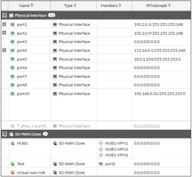Expand the port2 row
Viewport: 192px width, 177px height.
[x=4, y=33]
